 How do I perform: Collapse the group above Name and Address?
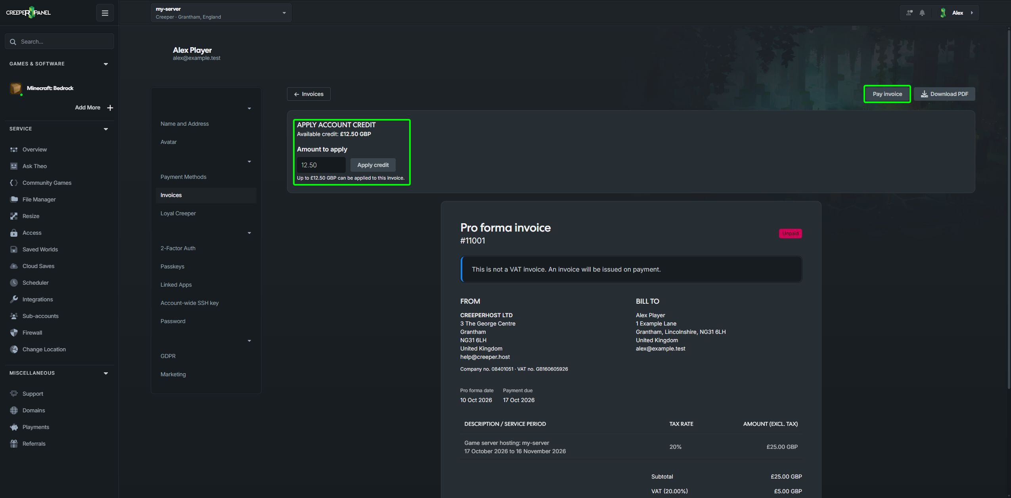tap(249, 108)
